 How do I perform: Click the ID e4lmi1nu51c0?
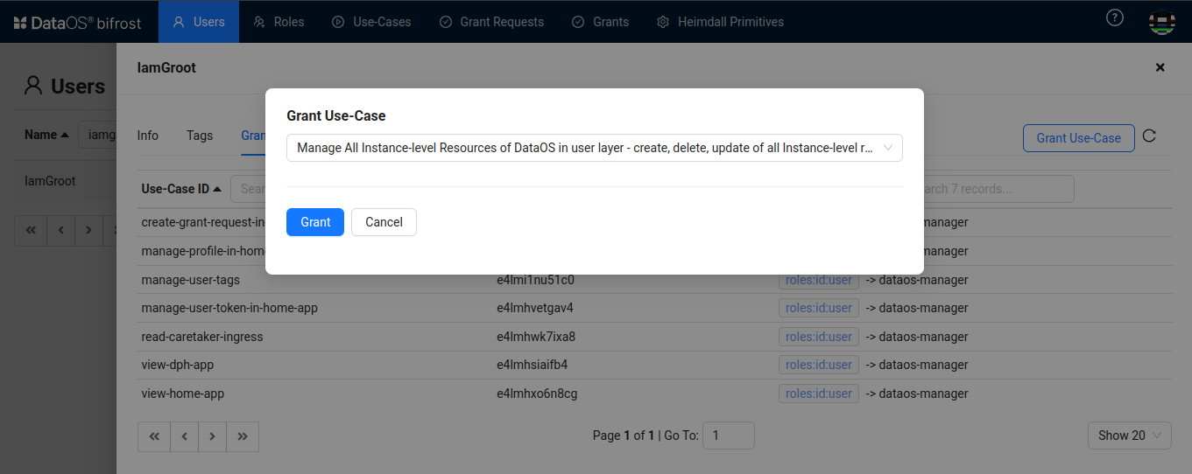[x=535, y=280]
